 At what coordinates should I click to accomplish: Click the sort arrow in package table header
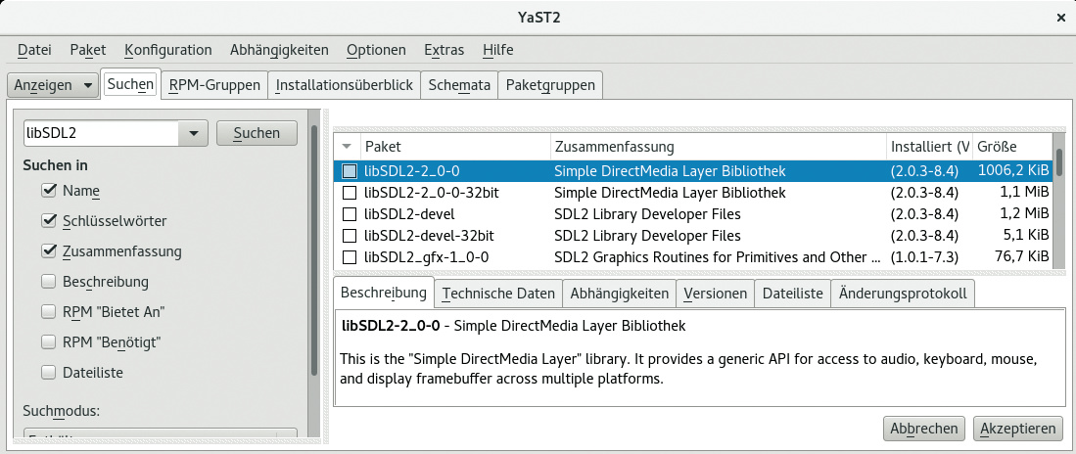[347, 147]
